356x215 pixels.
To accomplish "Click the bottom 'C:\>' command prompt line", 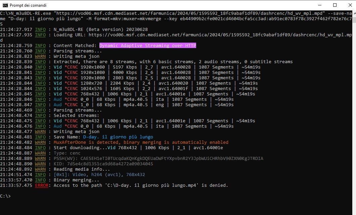I will click(x=5, y=196).
